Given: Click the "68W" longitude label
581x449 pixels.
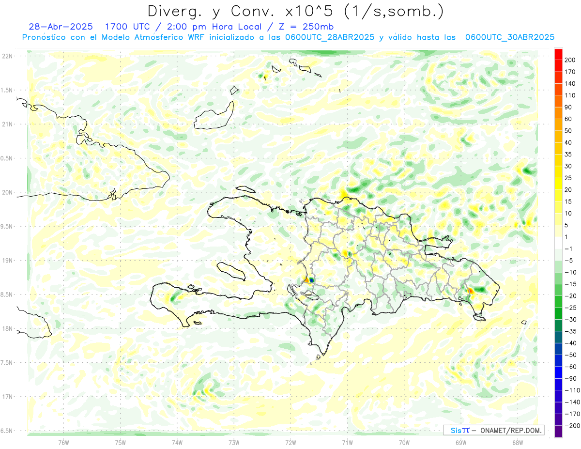Looking at the screenshot, I should coord(518,442).
